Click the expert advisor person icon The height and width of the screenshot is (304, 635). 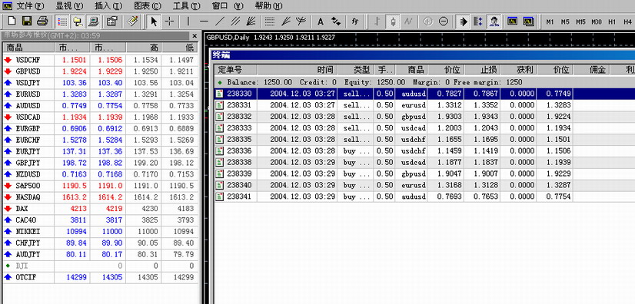494,21
